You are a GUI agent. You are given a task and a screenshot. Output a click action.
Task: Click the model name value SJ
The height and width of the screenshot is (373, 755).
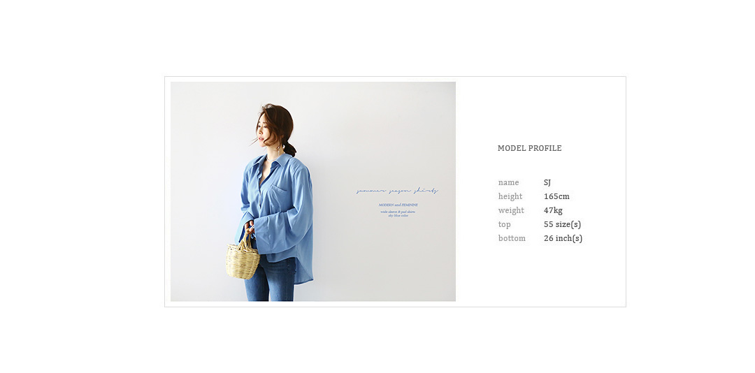(547, 182)
